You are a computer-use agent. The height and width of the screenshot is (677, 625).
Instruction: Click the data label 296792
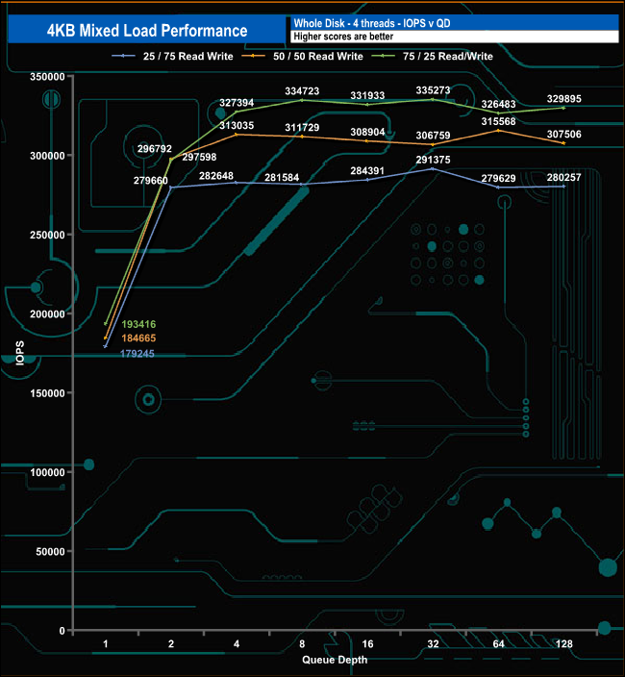point(155,149)
